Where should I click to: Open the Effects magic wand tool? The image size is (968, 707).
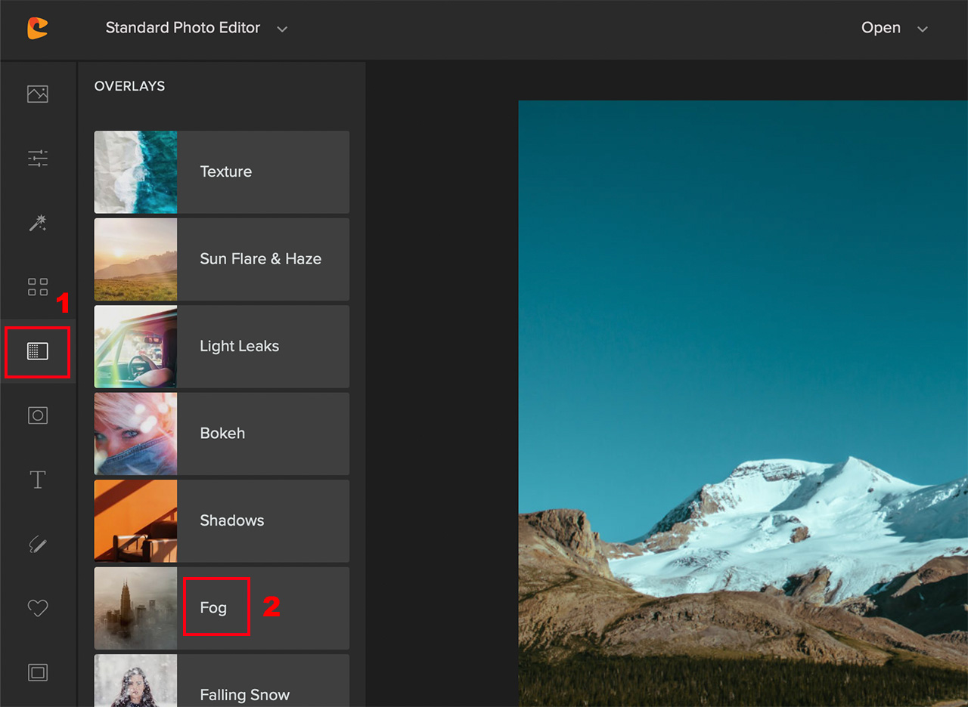(38, 223)
